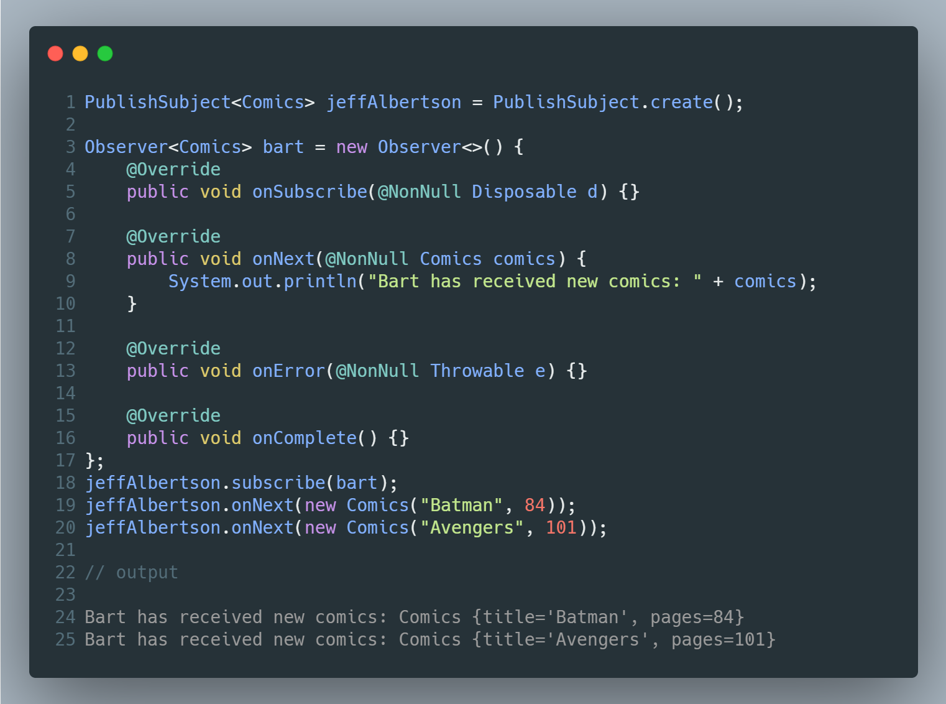Click output line with title='Avengers'
The width and height of the screenshot is (946, 704).
click(x=430, y=639)
